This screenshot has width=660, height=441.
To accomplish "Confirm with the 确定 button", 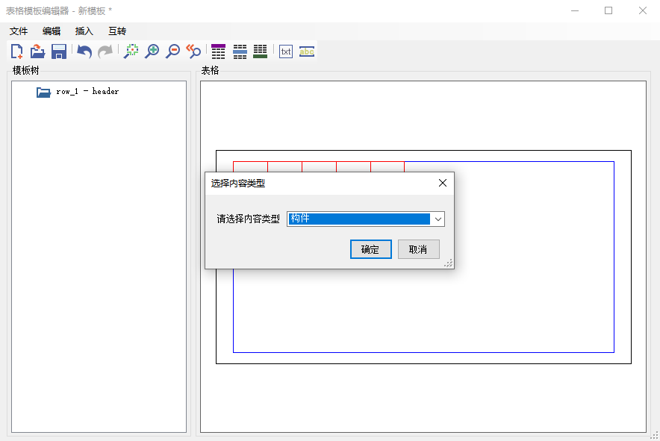I will coord(371,249).
